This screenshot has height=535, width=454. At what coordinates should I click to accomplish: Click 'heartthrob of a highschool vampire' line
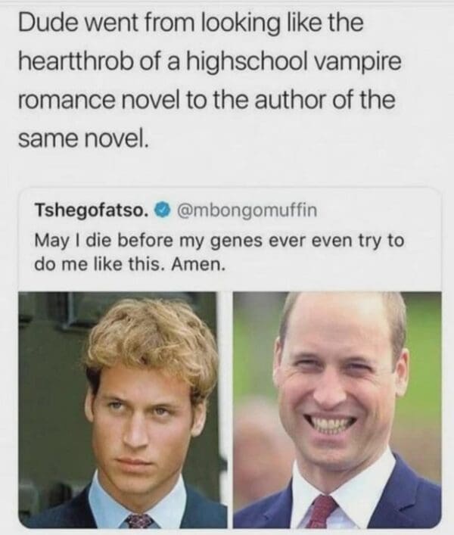[x=210, y=62]
